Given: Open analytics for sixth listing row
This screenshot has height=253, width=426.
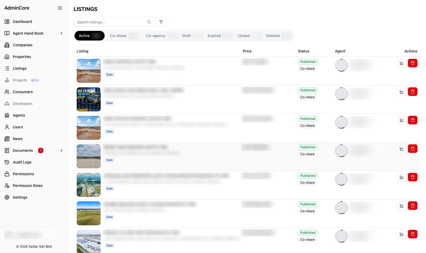Looking at the screenshot, I should 402,206.
